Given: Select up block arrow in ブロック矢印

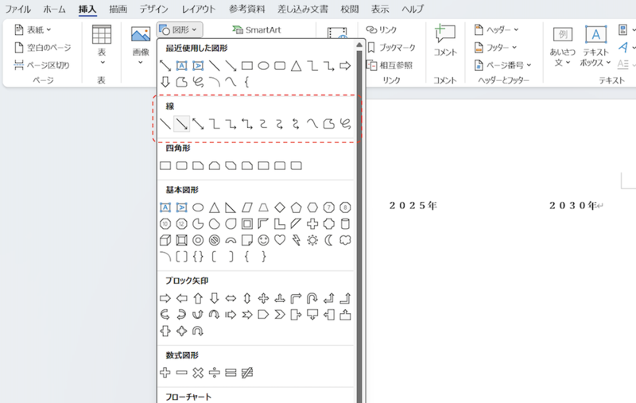Looking at the screenshot, I should (198, 298).
